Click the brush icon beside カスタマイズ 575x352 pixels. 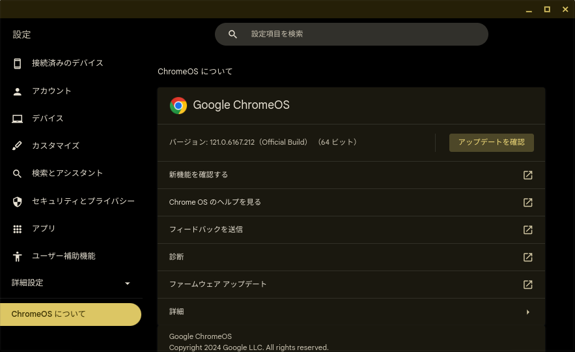(x=17, y=146)
